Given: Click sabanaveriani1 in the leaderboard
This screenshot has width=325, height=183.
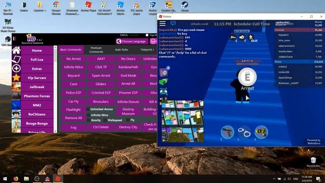Looking at the screenshot, I should coord(286,46).
